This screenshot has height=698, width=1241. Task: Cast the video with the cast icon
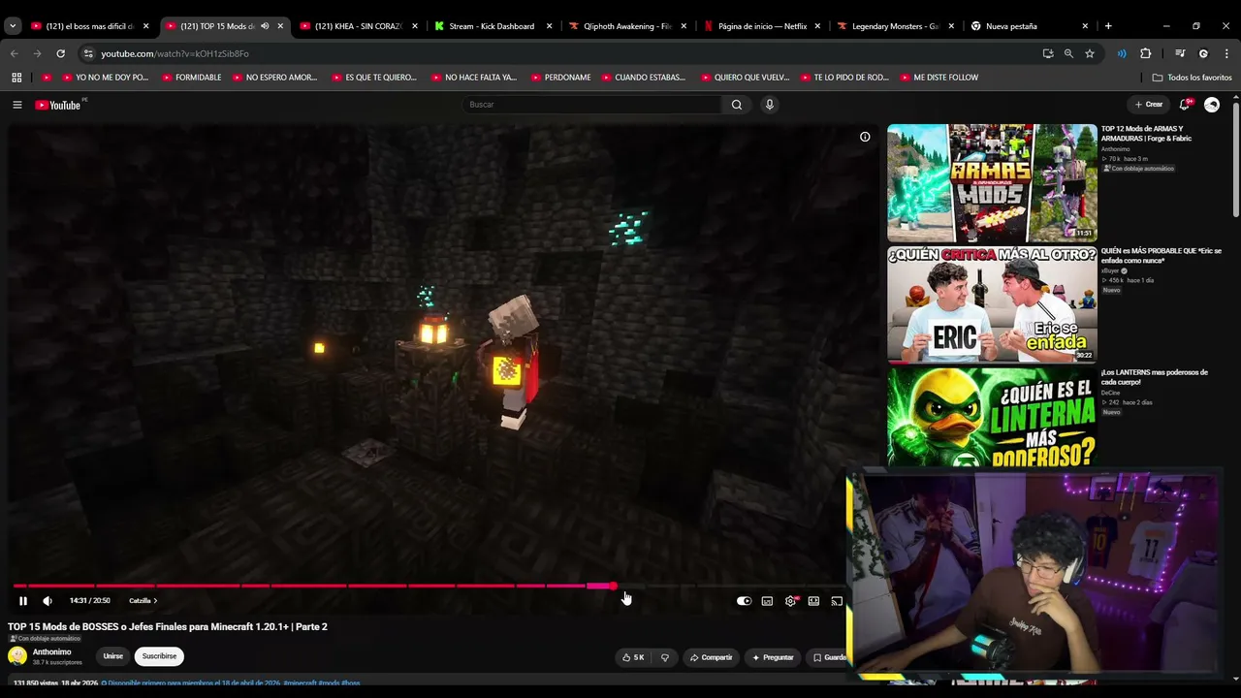[x=837, y=601]
